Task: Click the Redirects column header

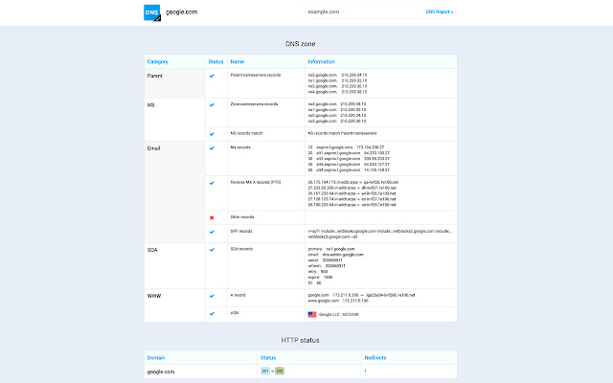Action: point(375,357)
